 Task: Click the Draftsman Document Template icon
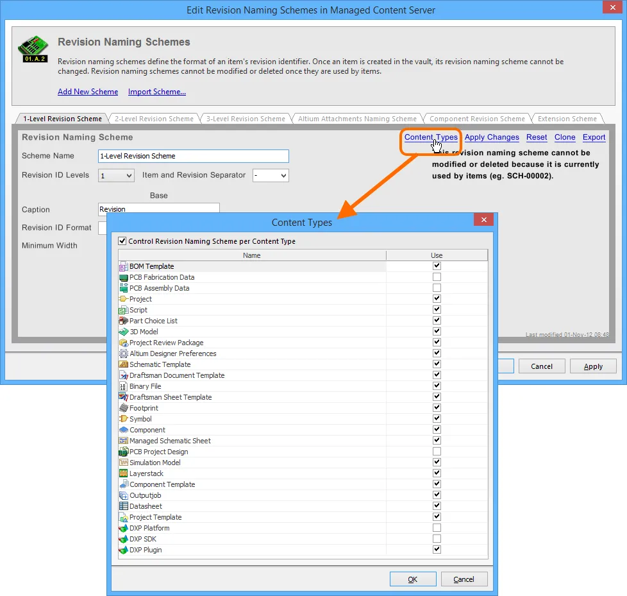point(124,375)
